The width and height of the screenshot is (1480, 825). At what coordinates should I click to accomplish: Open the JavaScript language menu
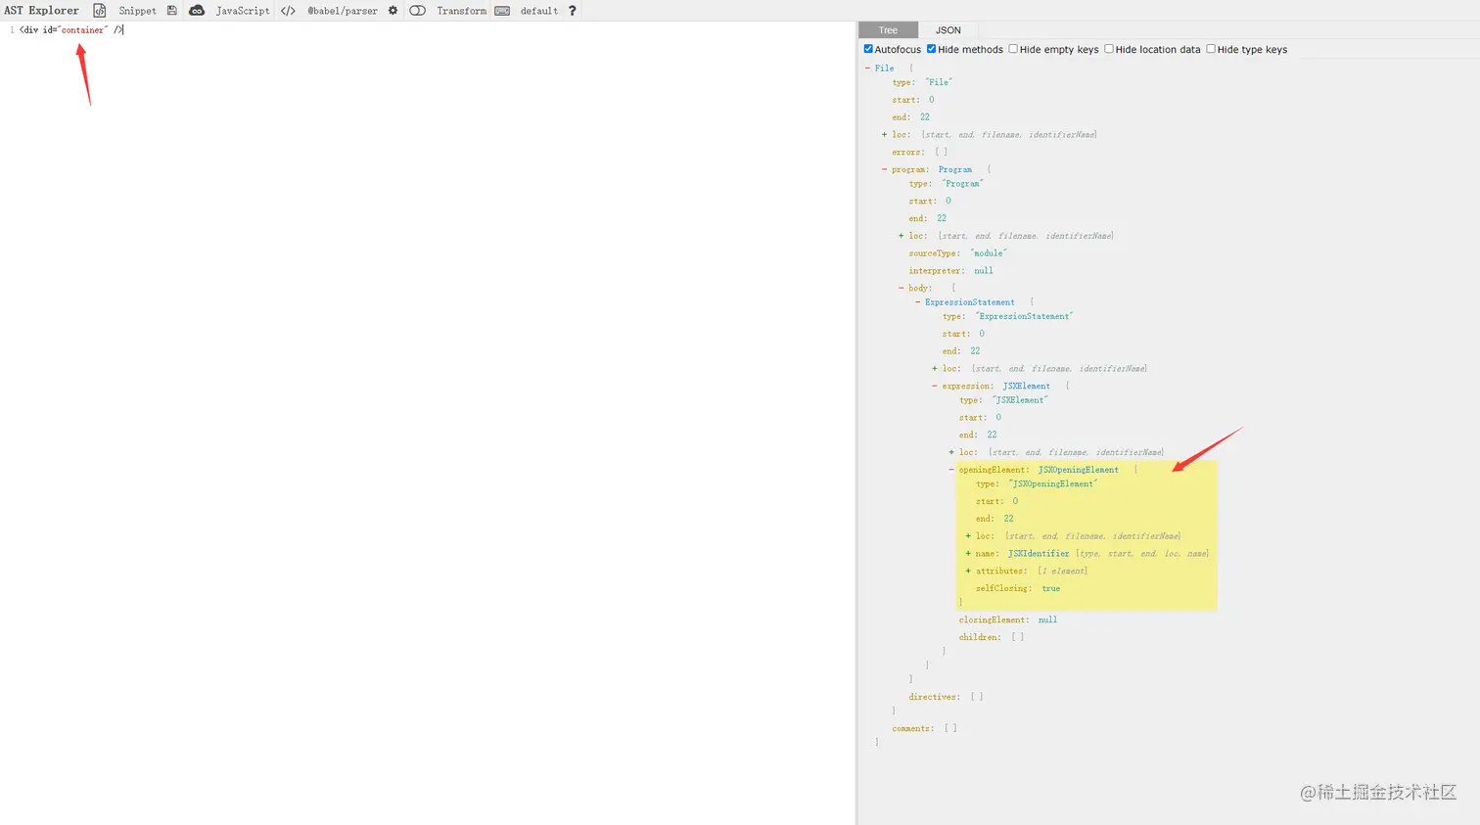coord(243,11)
